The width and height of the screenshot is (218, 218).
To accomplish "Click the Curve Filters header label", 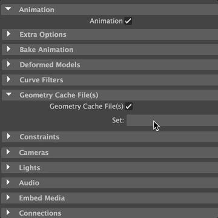I will point(41,80).
